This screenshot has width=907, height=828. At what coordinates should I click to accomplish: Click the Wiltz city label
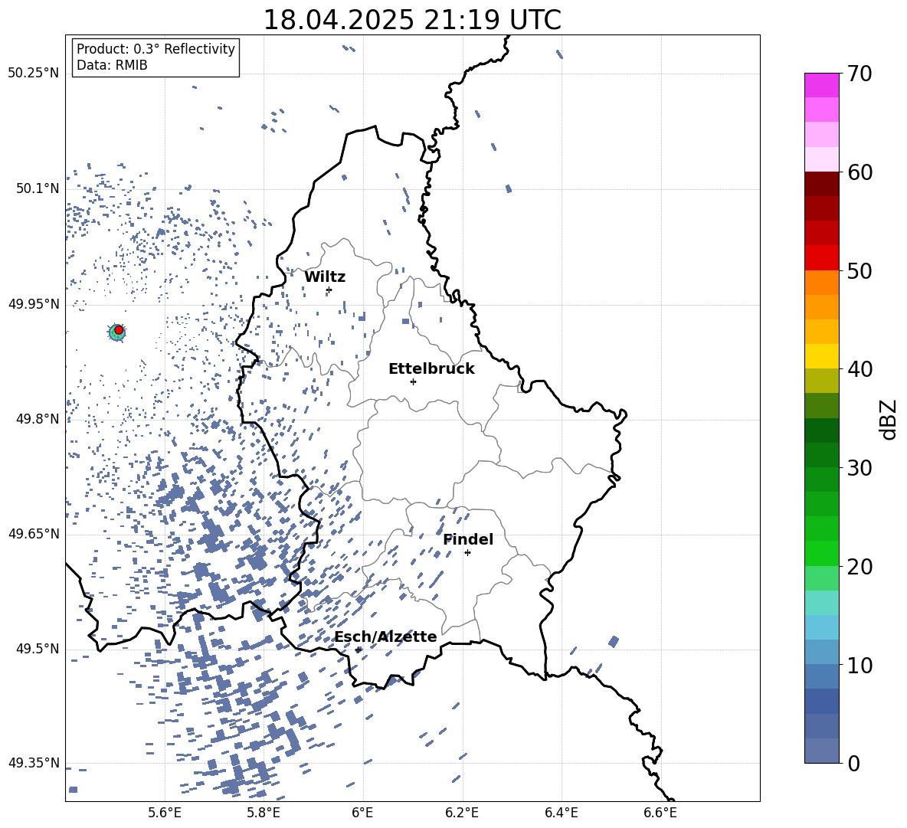[325, 277]
